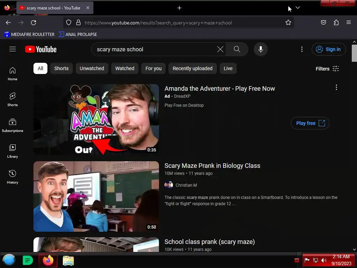Open the green notes app on taskbar
This screenshot has height=268, width=357.
pos(28,260)
